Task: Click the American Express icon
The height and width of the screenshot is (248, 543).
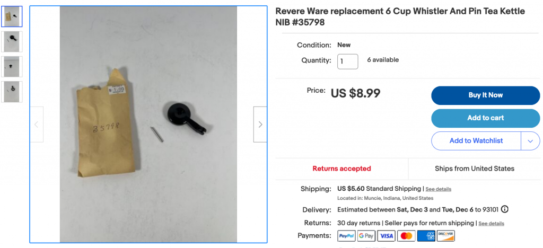Action: click(426, 236)
